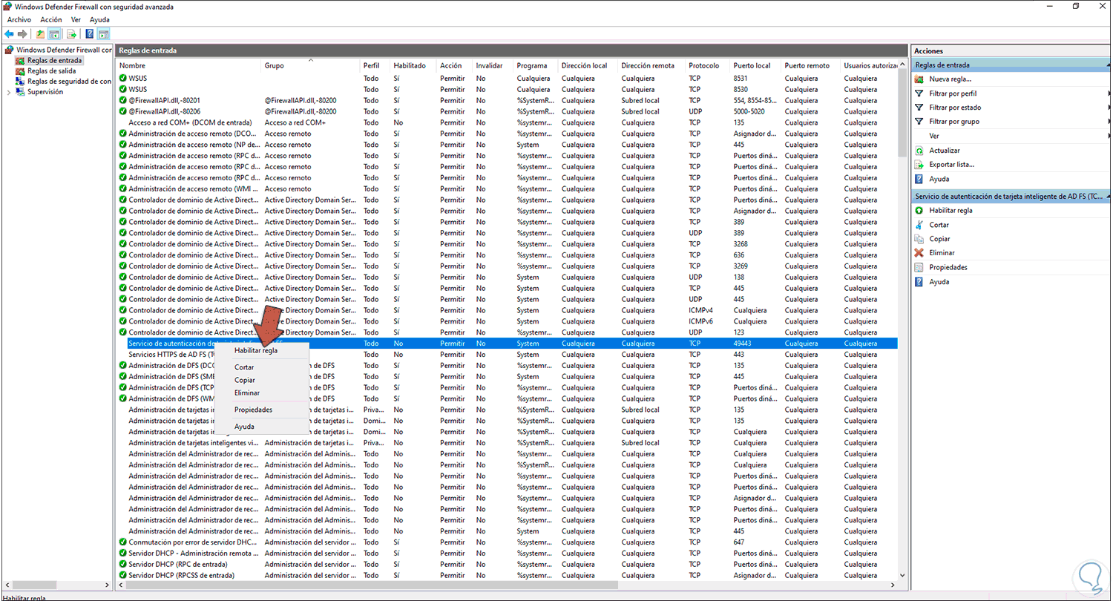
Task: Select Reglas de entrada in the tree
Action: point(55,60)
